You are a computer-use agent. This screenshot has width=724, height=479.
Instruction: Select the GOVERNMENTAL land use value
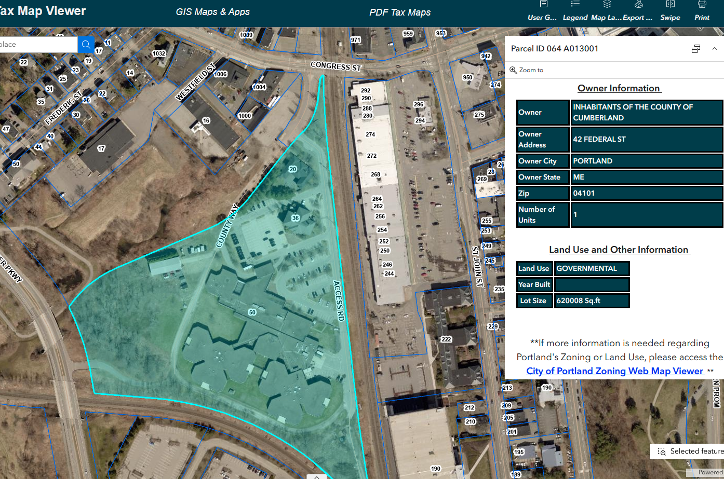coord(592,268)
